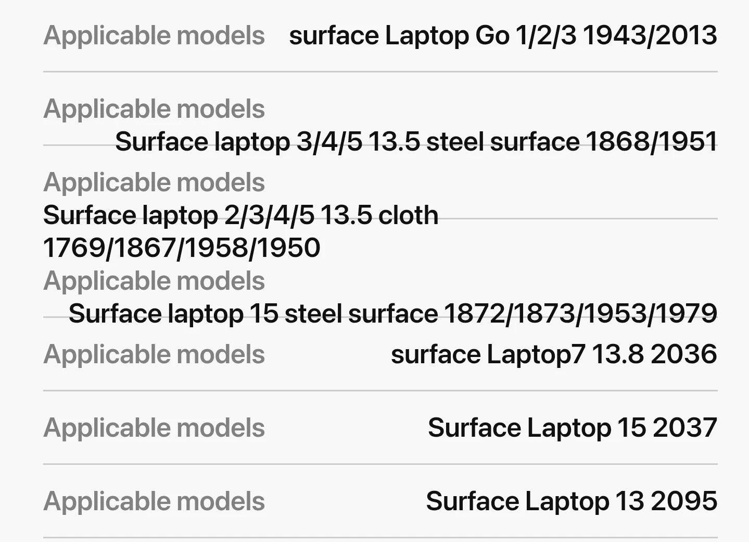Click 'Applicable models' label above 13.5 steel surface
Screen dimensions: 749x542
(x=154, y=109)
